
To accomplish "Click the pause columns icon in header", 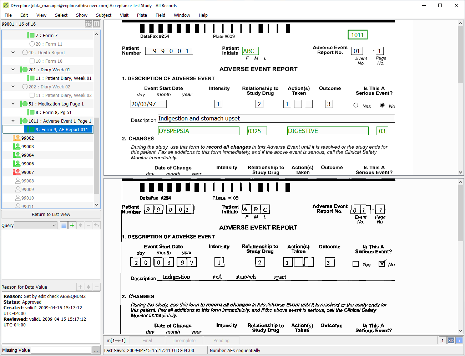I will click(x=96, y=24).
